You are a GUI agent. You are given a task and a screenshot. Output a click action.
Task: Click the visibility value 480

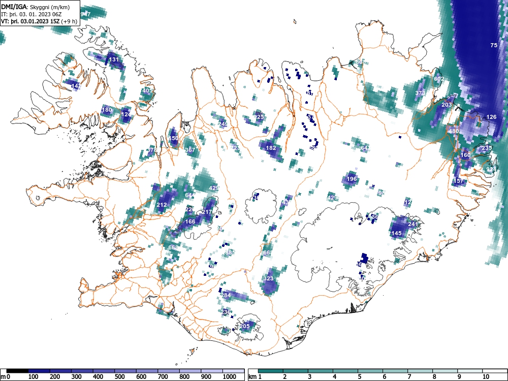pyautogui.click(x=454, y=131)
